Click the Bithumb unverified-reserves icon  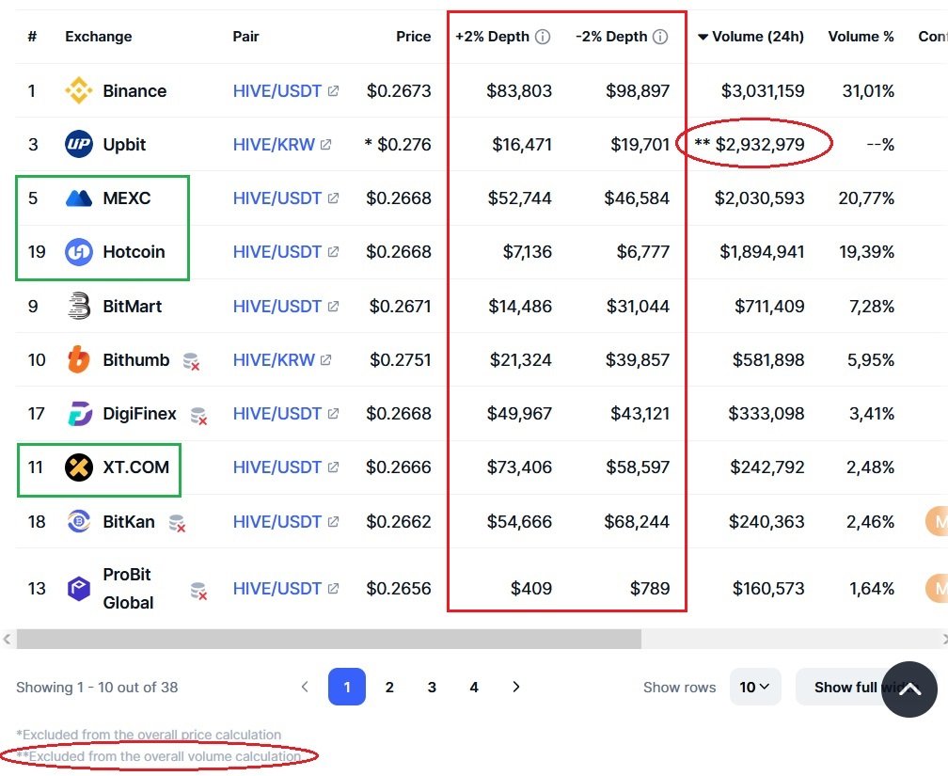[x=191, y=361]
